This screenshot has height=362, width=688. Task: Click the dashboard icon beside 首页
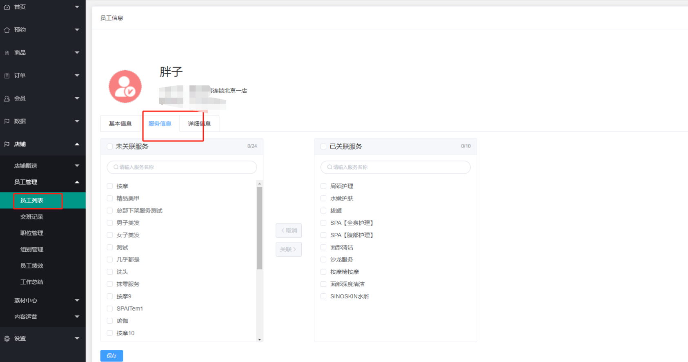[x=7, y=7]
